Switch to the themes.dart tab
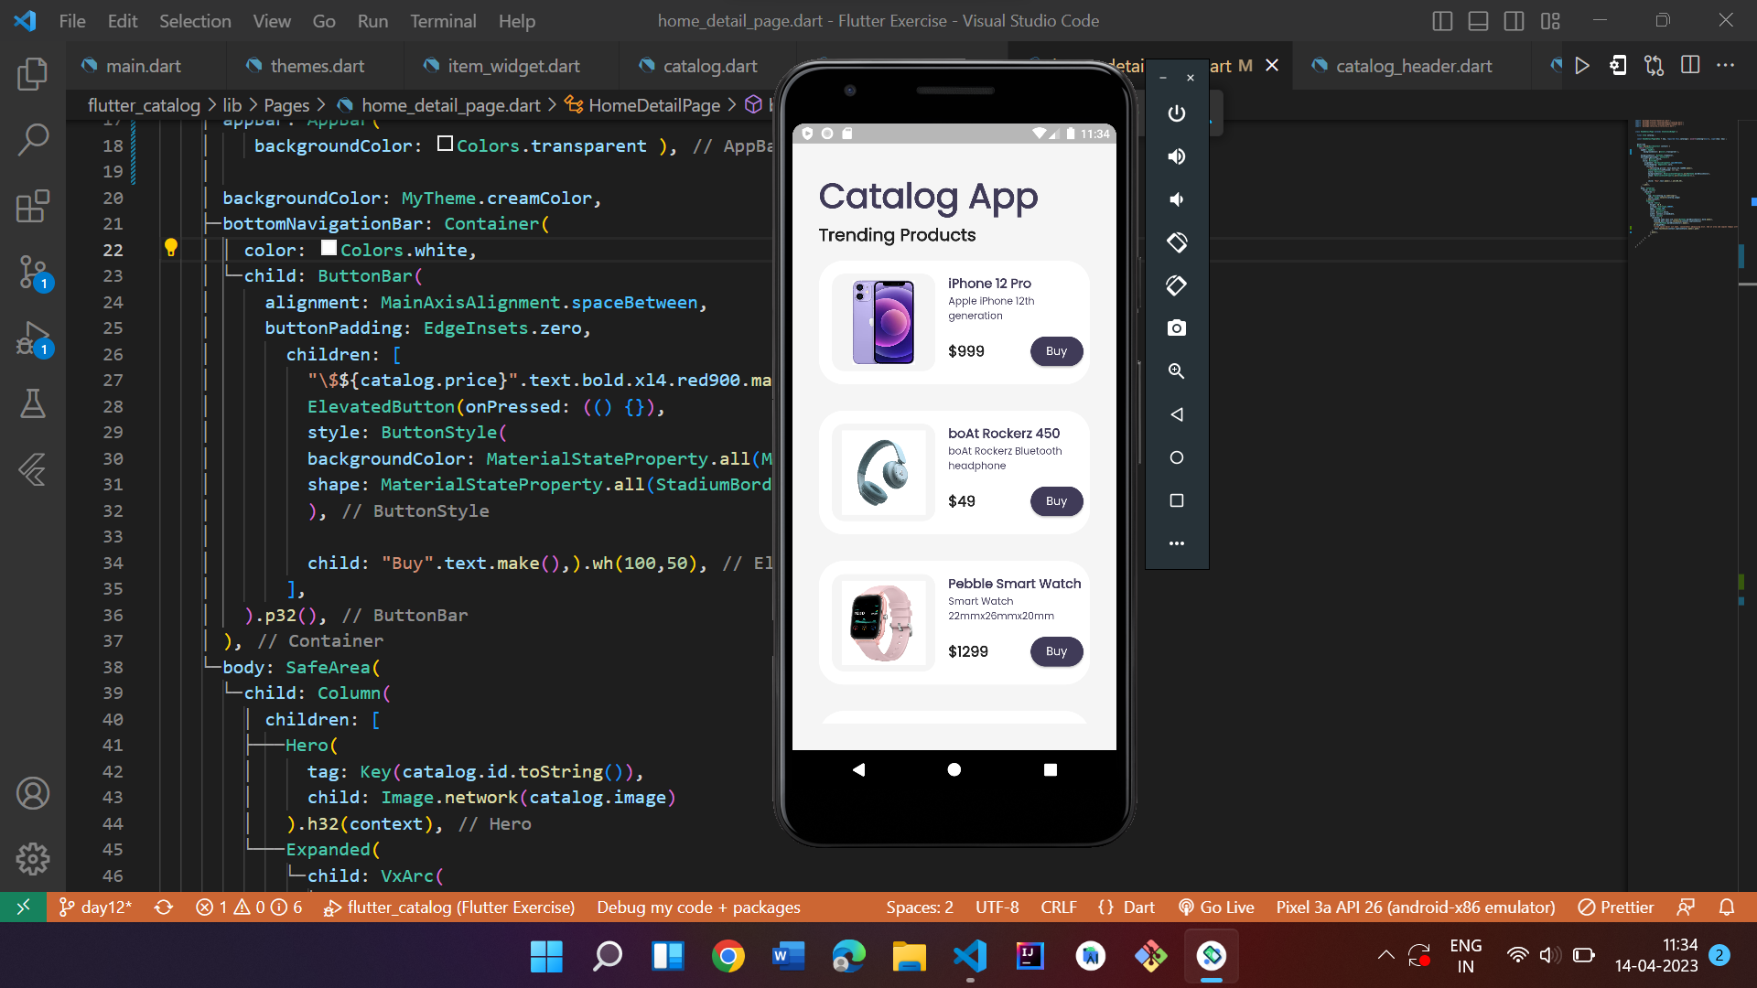 tap(316, 65)
